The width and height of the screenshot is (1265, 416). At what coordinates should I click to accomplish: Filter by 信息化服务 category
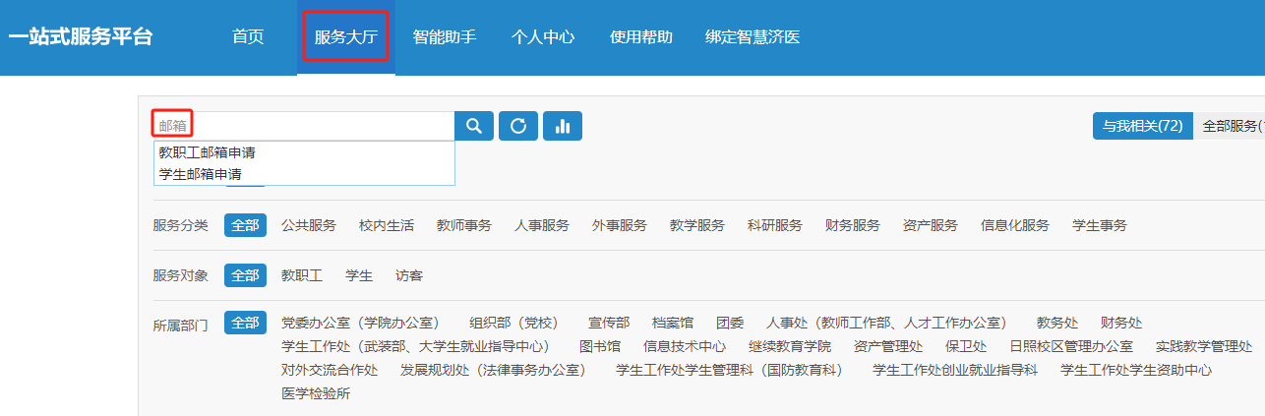click(x=1015, y=225)
